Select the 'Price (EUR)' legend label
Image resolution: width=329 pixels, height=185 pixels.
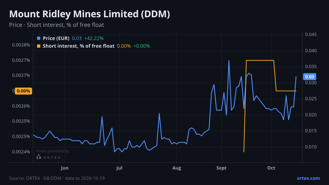pyautogui.click(x=56, y=38)
